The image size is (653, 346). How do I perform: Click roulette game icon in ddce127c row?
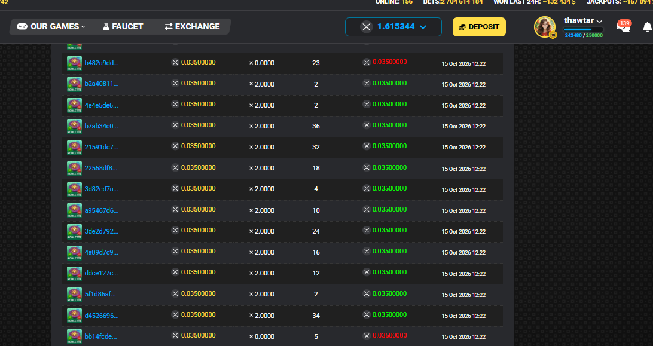[x=75, y=273]
